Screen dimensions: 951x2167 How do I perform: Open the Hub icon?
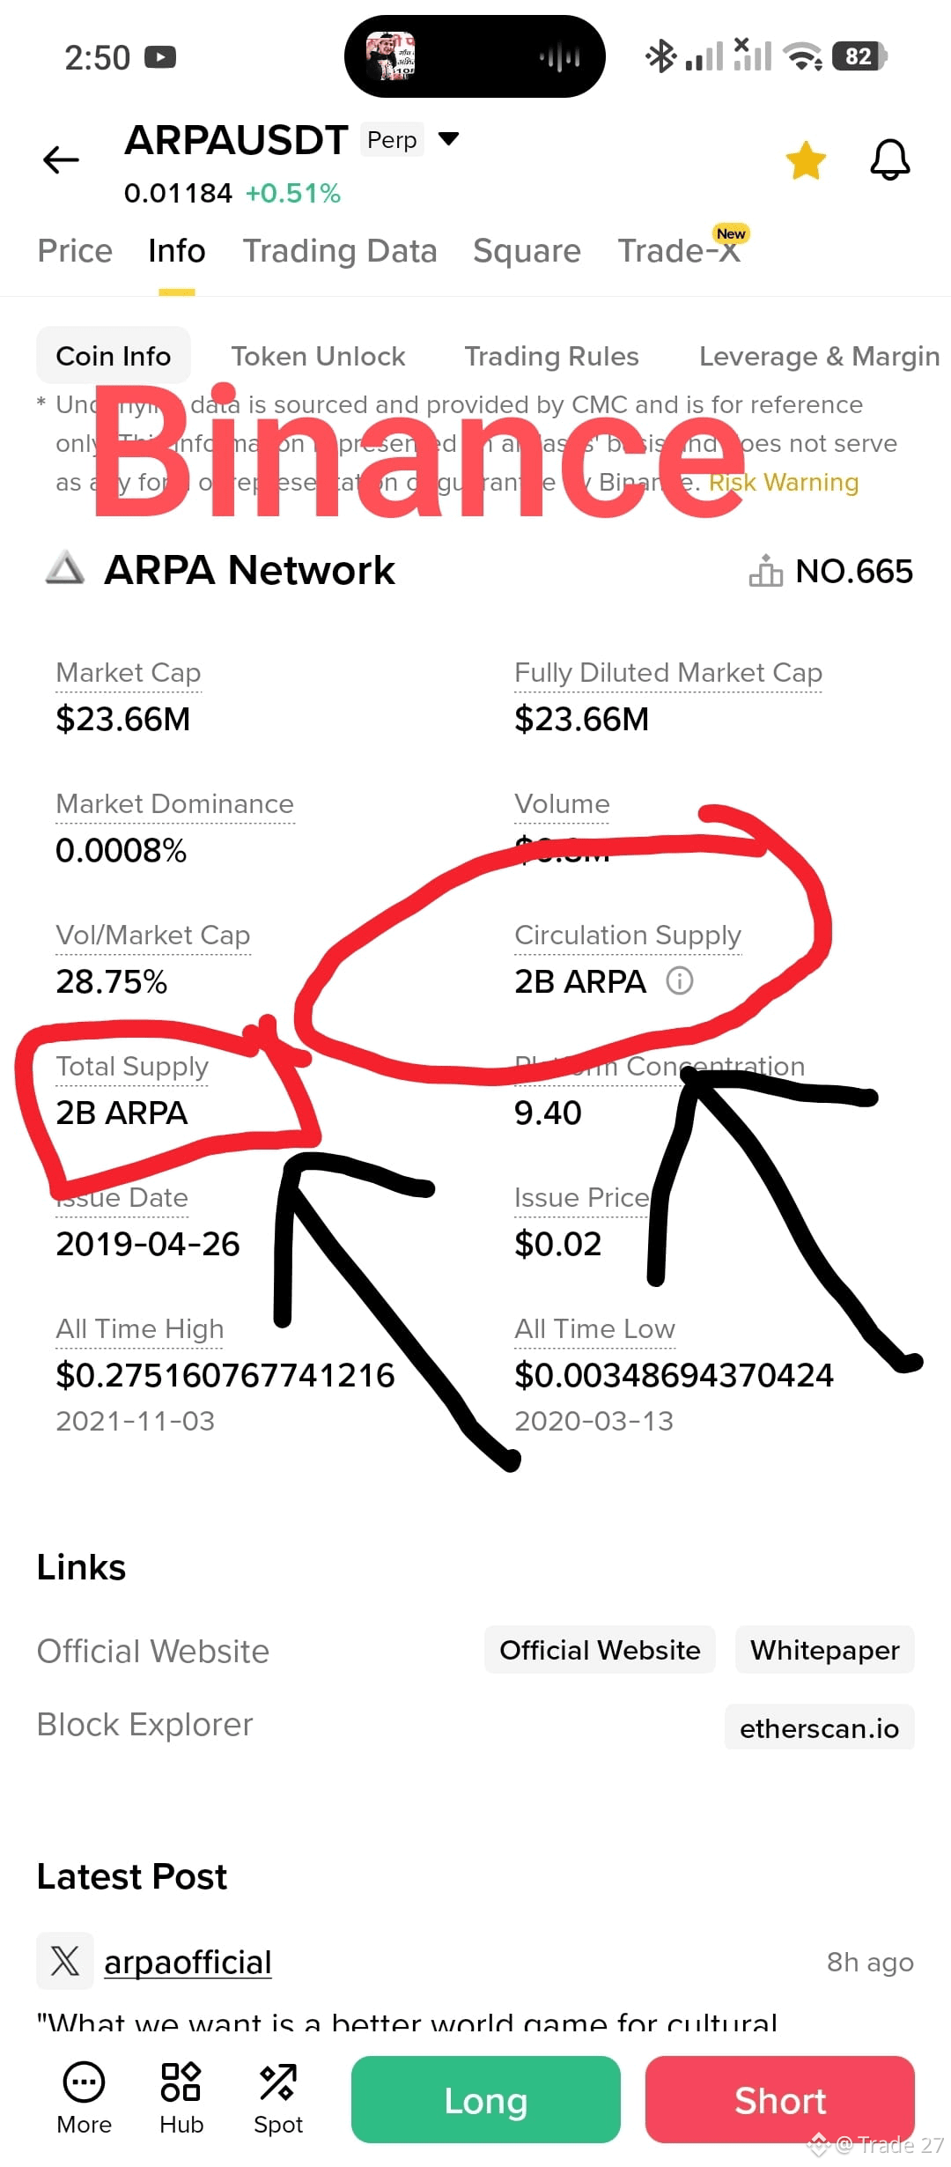(181, 2082)
